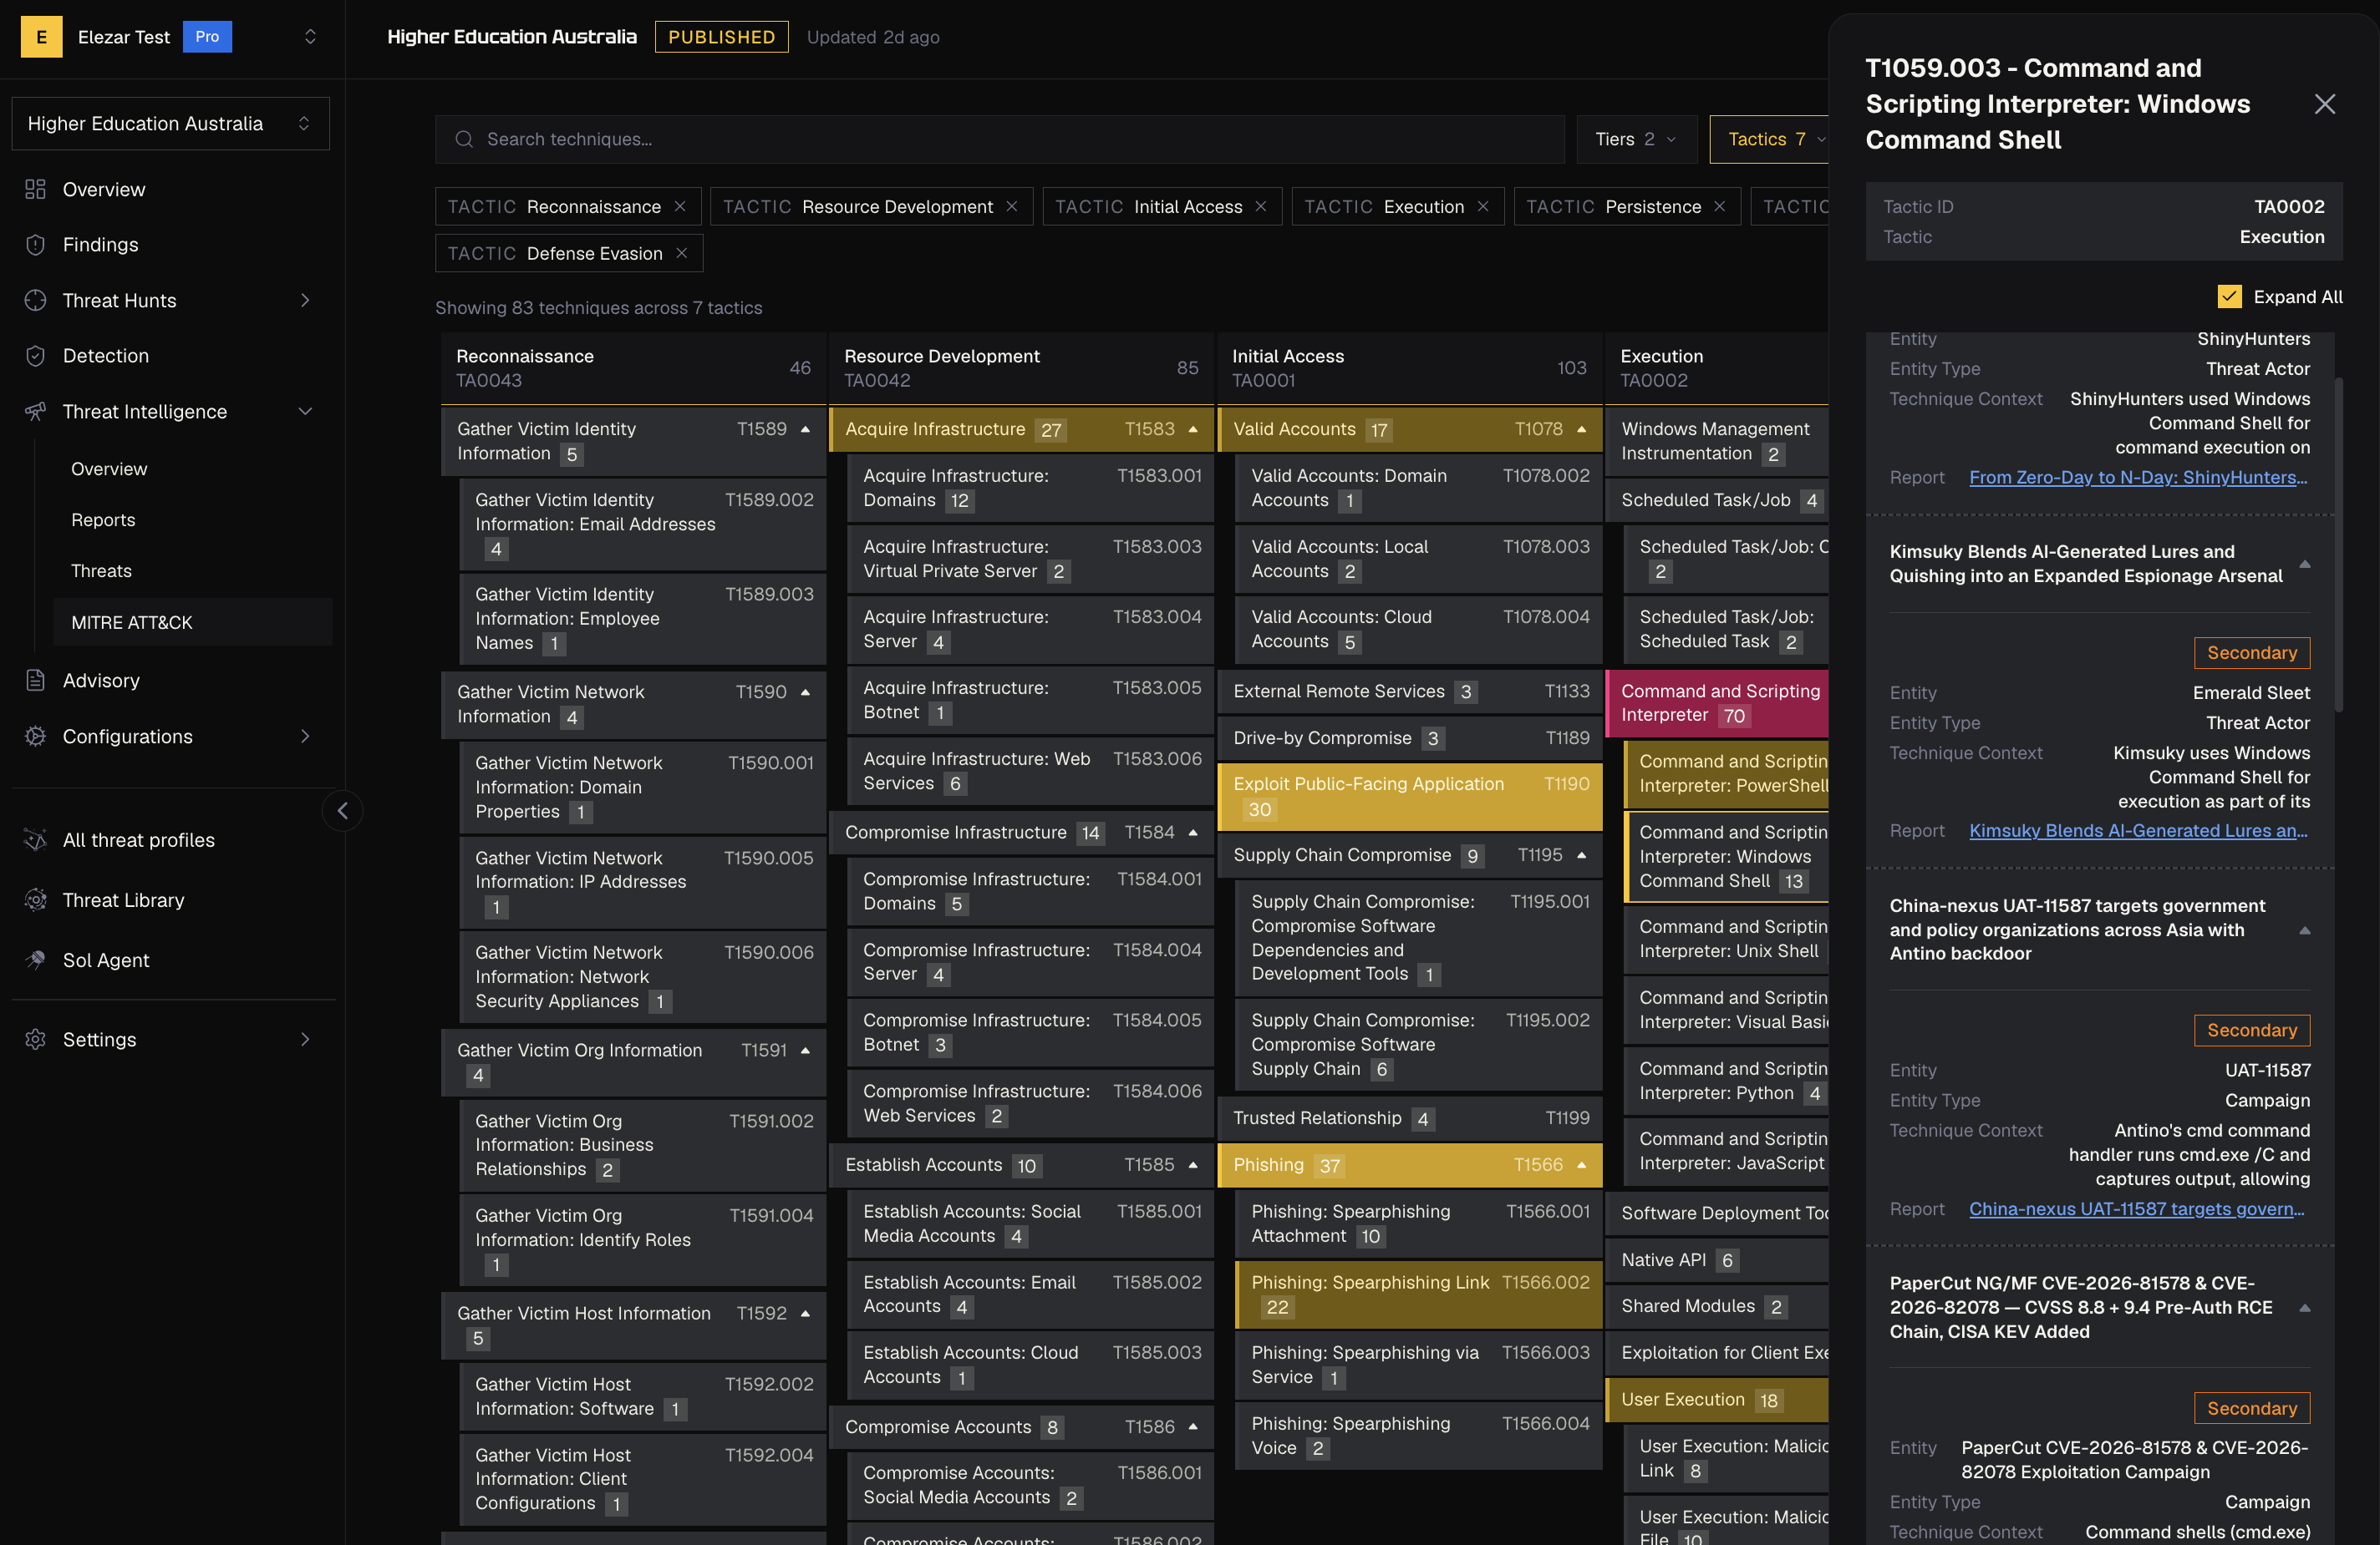Open the Kimsuky Blends AI-Generated Lures report link
This screenshot has height=1545, width=2380.
coord(2138,830)
